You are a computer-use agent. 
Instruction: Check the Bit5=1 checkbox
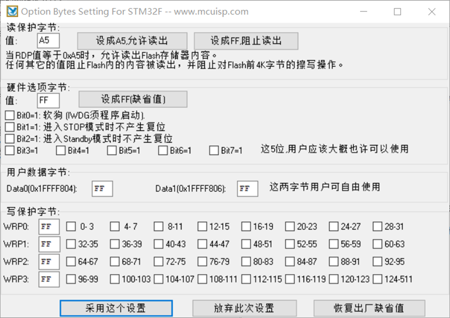pyautogui.click(x=112, y=150)
